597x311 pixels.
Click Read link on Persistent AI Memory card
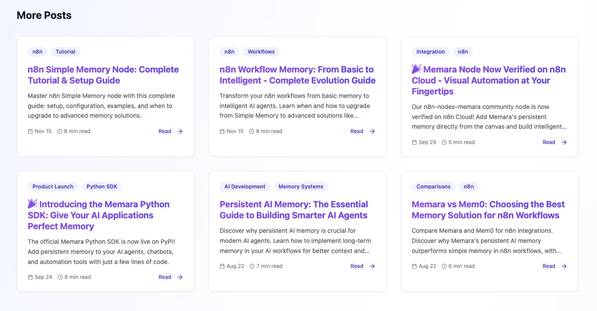[x=357, y=266]
